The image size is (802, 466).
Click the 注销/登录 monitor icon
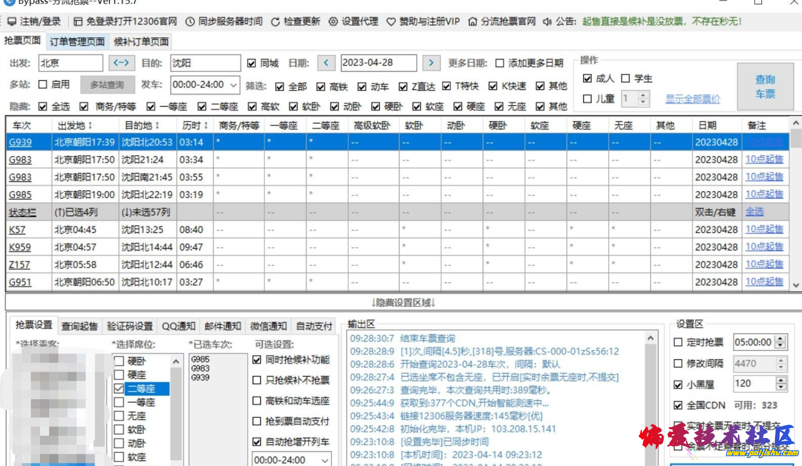click(12, 23)
